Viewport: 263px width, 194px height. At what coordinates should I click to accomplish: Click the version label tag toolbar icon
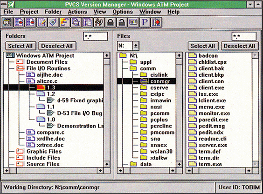point(53,22)
